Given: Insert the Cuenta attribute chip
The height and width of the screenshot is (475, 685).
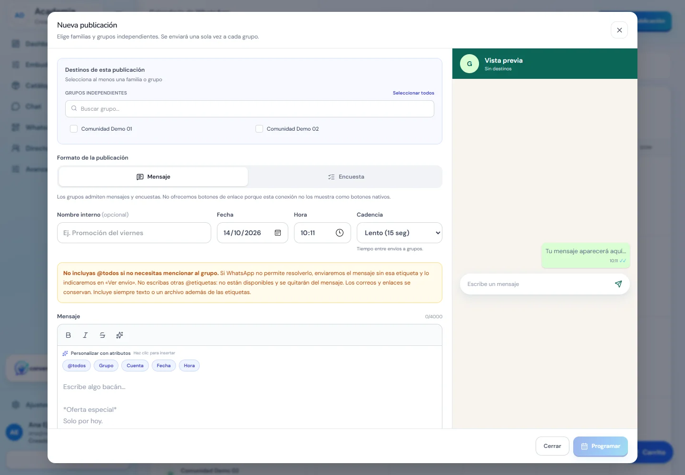Looking at the screenshot, I should [x=135, y=366].
